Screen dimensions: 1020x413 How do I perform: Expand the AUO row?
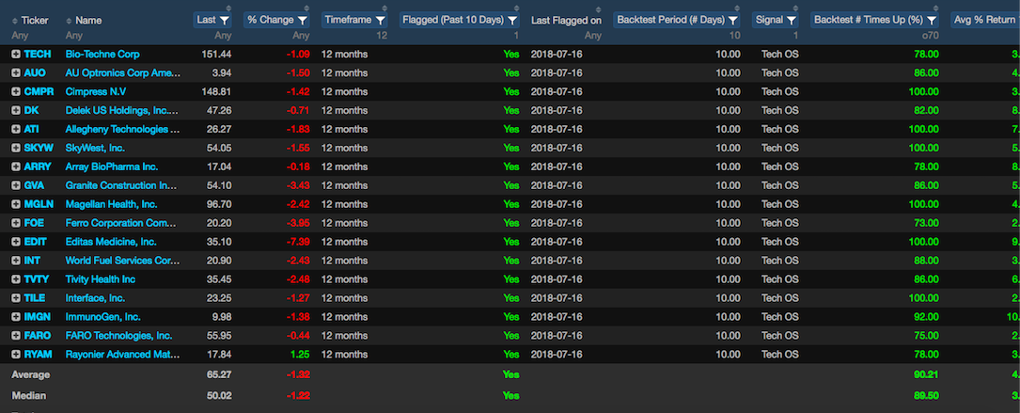(x=16, y=73)
